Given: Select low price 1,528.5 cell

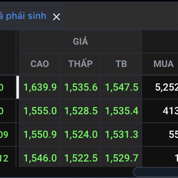Looking at the screenshot, I should point(81,111).
